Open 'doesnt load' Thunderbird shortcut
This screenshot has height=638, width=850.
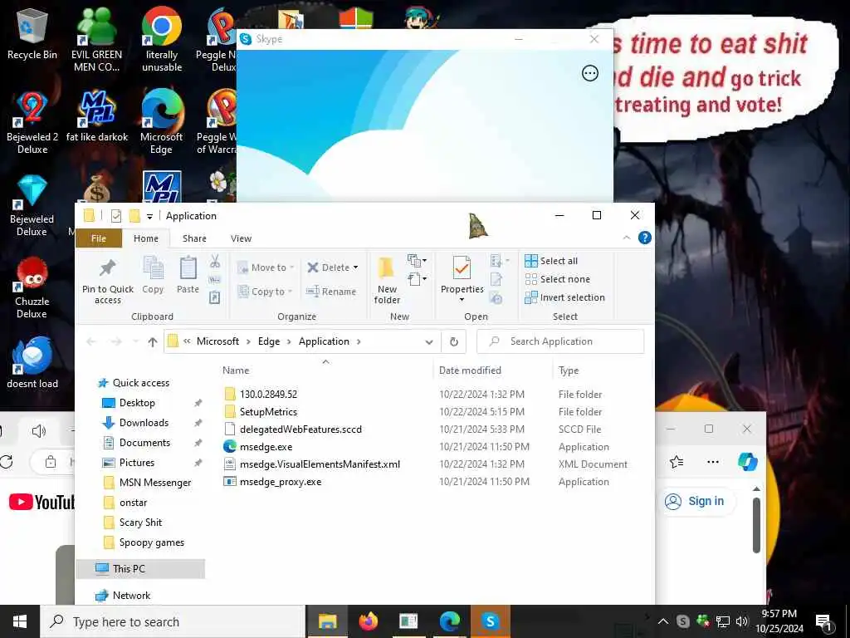[32, 362]
